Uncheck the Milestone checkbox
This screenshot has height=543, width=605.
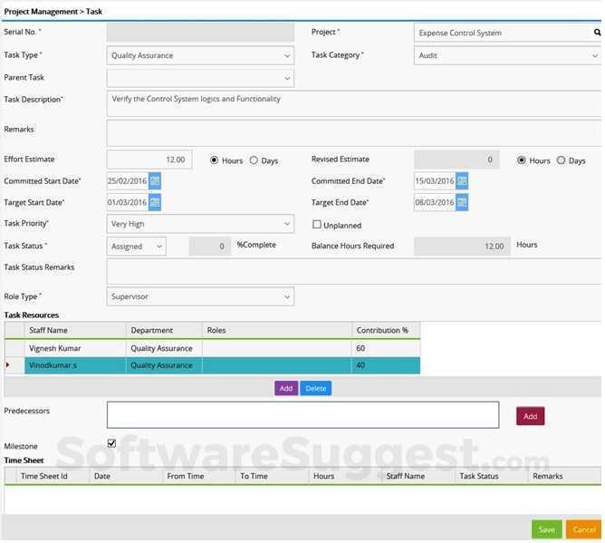[111, 443]
